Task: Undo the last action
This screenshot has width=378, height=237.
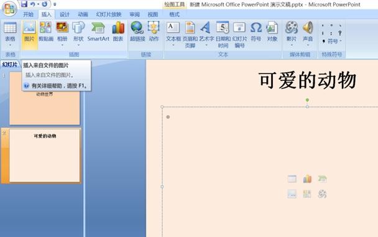Action: (x=32, y=4)
